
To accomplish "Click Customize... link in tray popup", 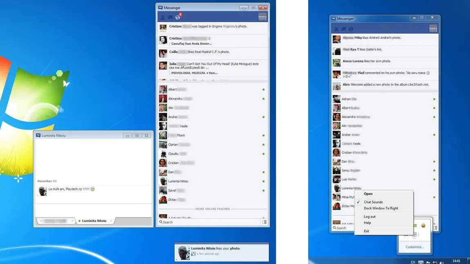I will coord(414,247).
